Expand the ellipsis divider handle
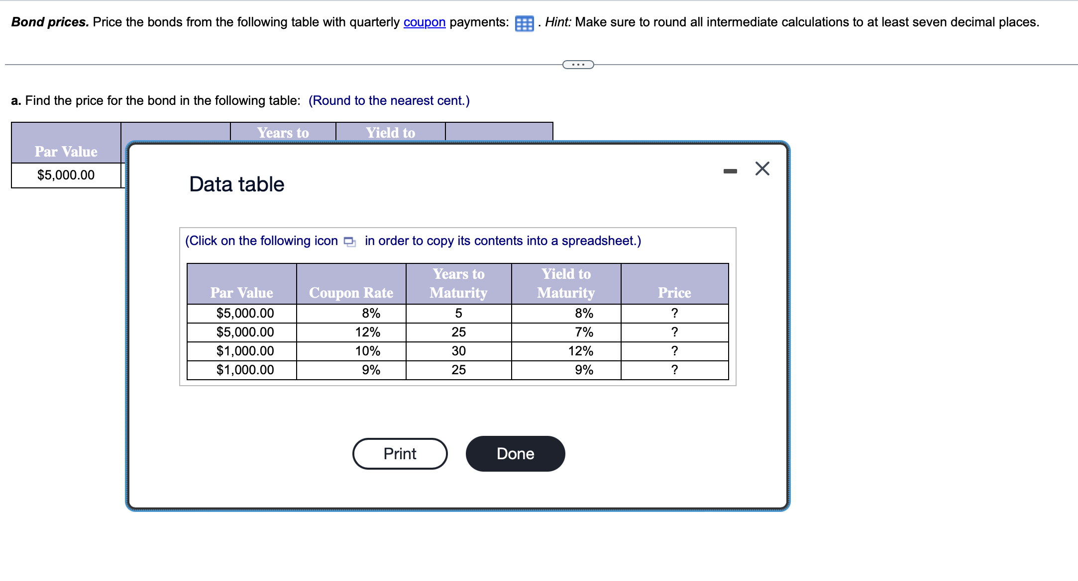1078x581 pixels. click(578, 65)
